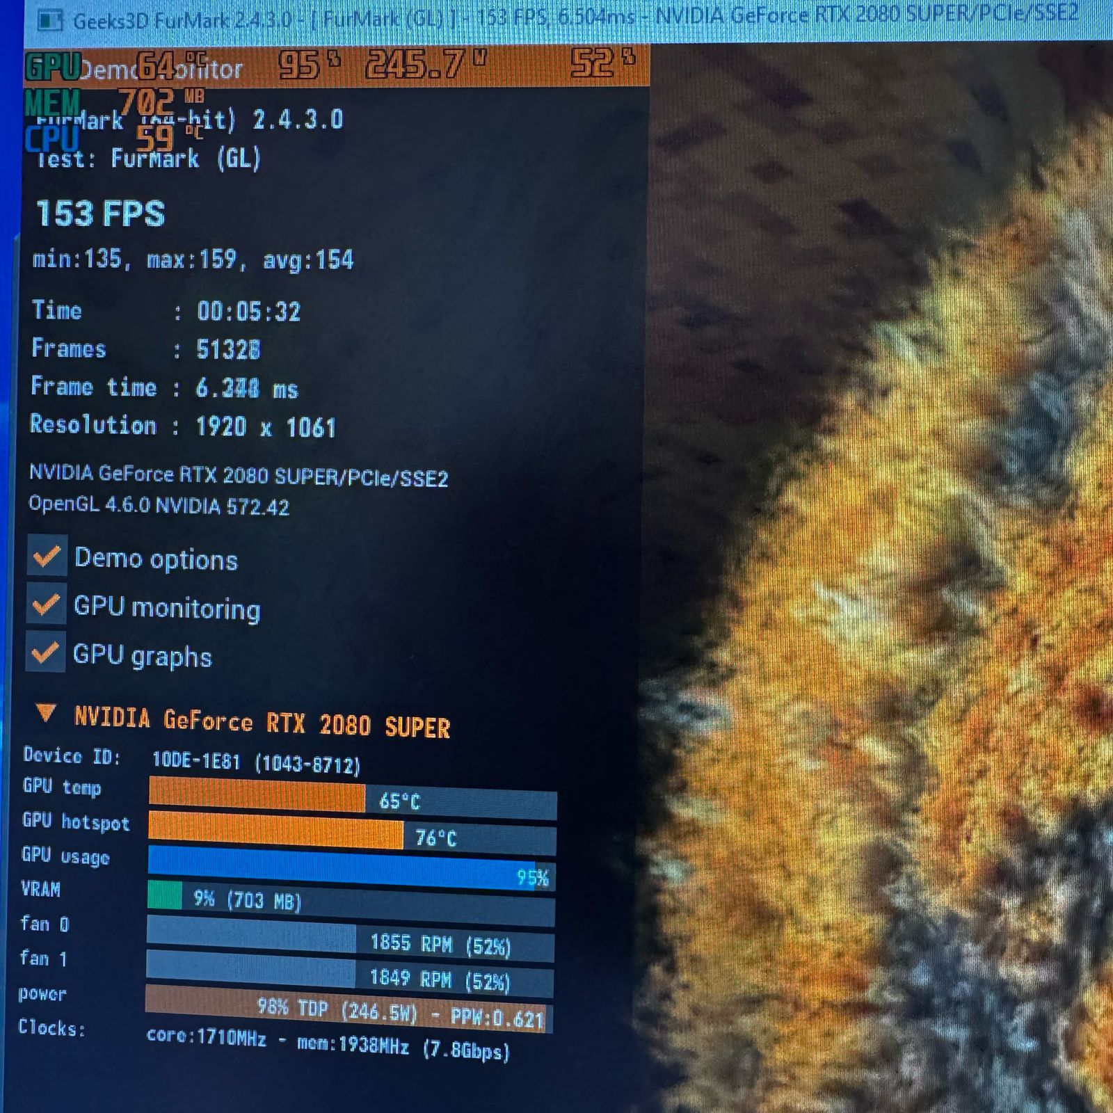
Task: Collapse the NVIDIA GeForce RTX 2080 SUPER section
Action: (x=46, y=712)
